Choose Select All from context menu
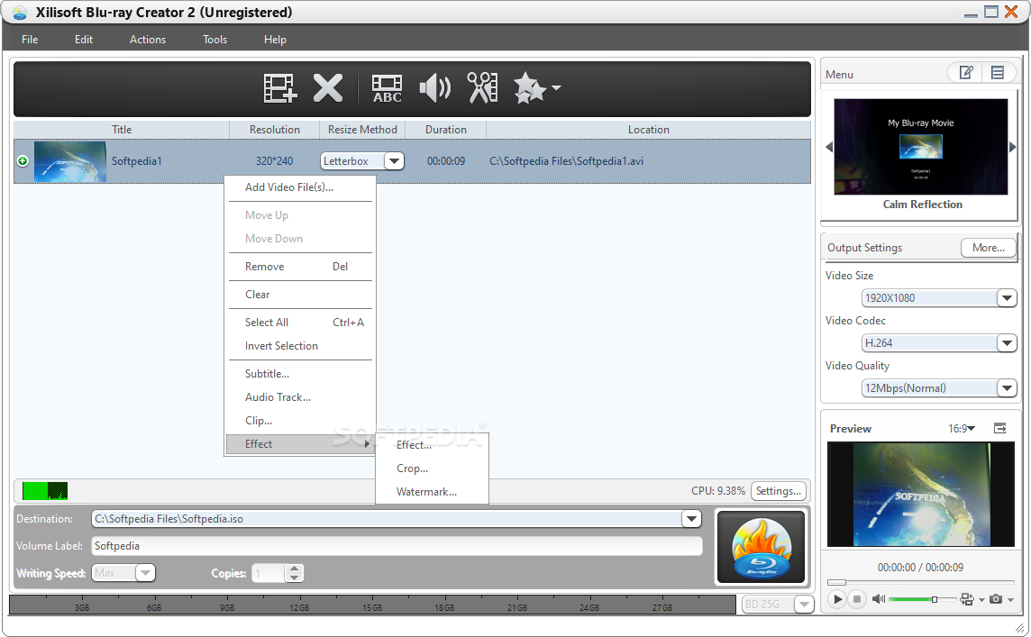Screen dimensions: 1031x637 [300, 323]
